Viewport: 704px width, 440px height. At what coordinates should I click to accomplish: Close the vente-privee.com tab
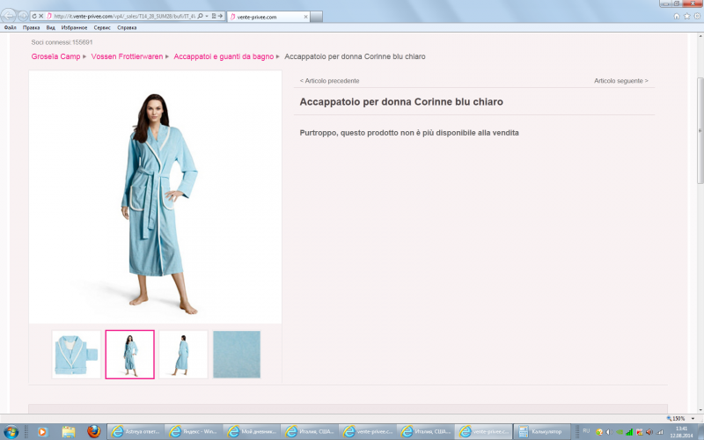[305, 17]
